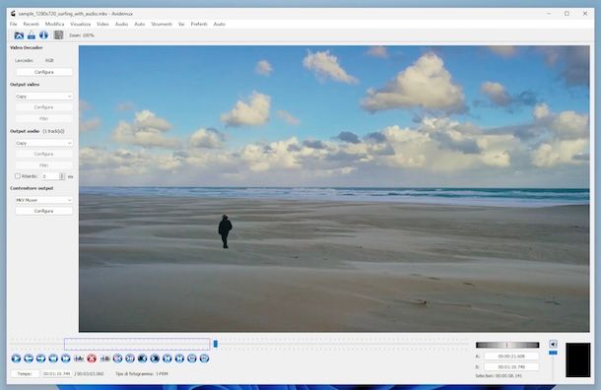Adjust the Ritardo delay spinner arrows
This screenshot has height=390, width=601.
[x=62, y=176]
